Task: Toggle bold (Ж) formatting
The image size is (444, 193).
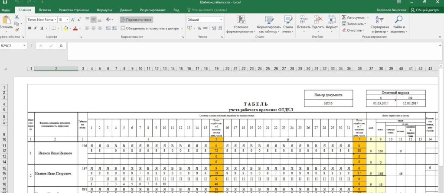Action: [29, 28]
